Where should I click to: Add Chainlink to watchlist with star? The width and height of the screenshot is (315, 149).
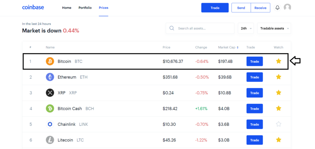(279, 124)
